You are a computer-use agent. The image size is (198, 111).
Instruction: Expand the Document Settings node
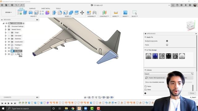coord(6,27)
